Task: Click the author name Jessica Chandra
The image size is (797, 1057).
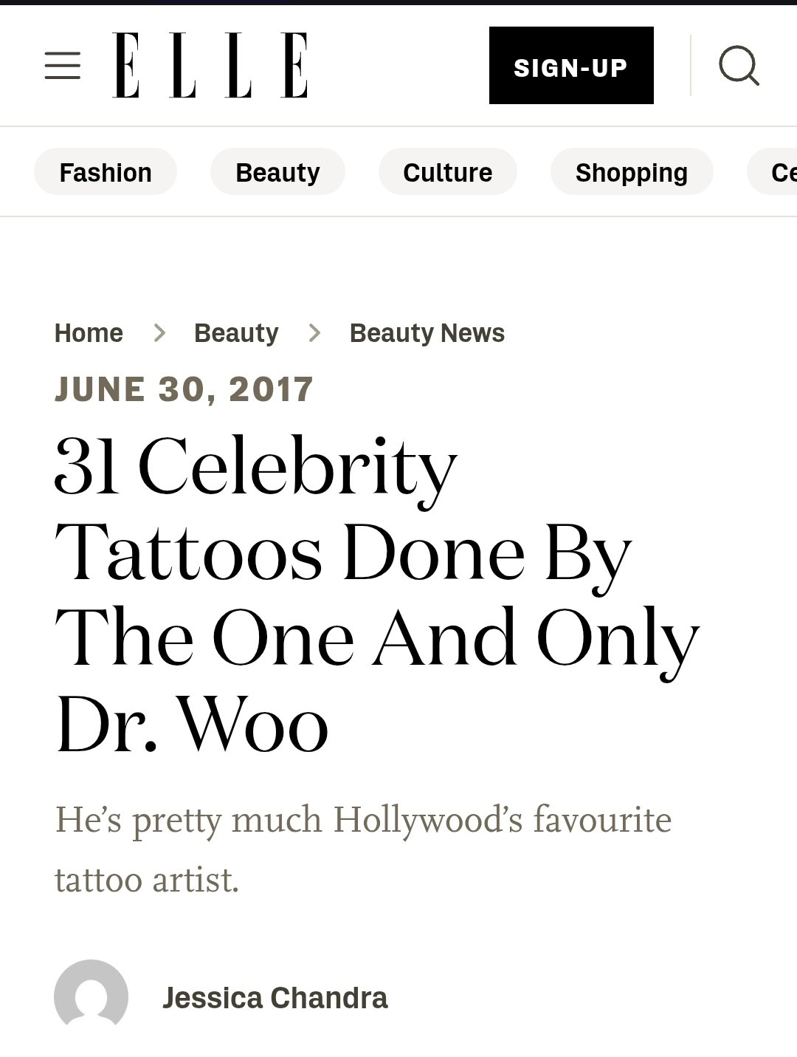Action: [275, 998]
